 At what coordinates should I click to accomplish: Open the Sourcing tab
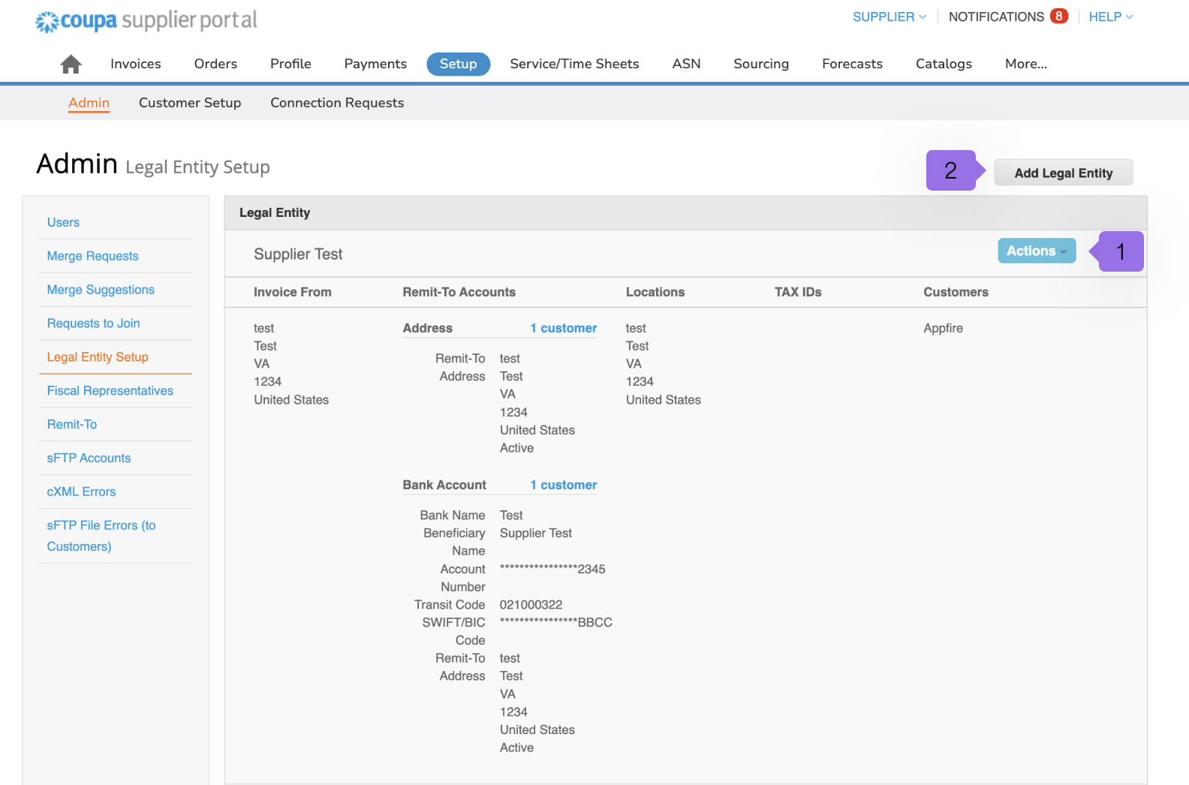(x=761, y=64)
